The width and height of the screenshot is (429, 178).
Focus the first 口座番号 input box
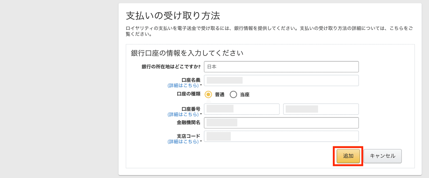tap(242, 109)
